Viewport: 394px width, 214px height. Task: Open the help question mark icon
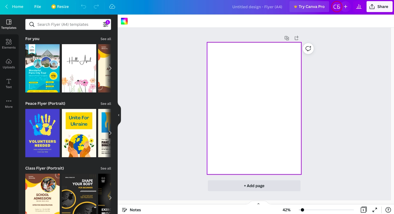[388, 210]
